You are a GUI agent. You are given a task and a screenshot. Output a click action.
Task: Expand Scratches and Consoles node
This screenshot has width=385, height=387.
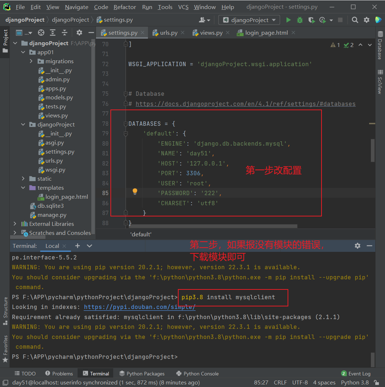[15, 232]
